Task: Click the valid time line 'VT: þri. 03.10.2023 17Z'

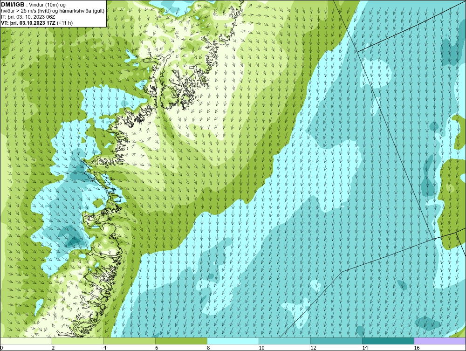Action: click(x=28, y=23)
